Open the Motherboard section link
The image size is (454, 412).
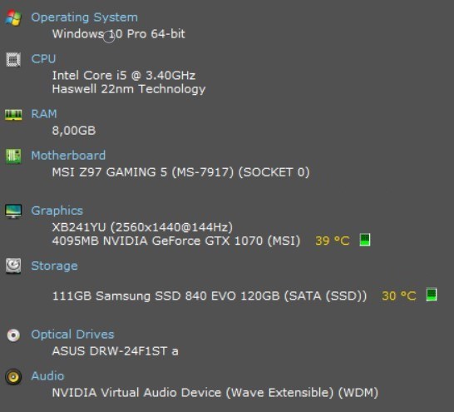(x=68, y=156)
